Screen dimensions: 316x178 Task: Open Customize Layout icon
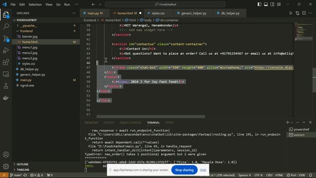[x=278, y=4]
